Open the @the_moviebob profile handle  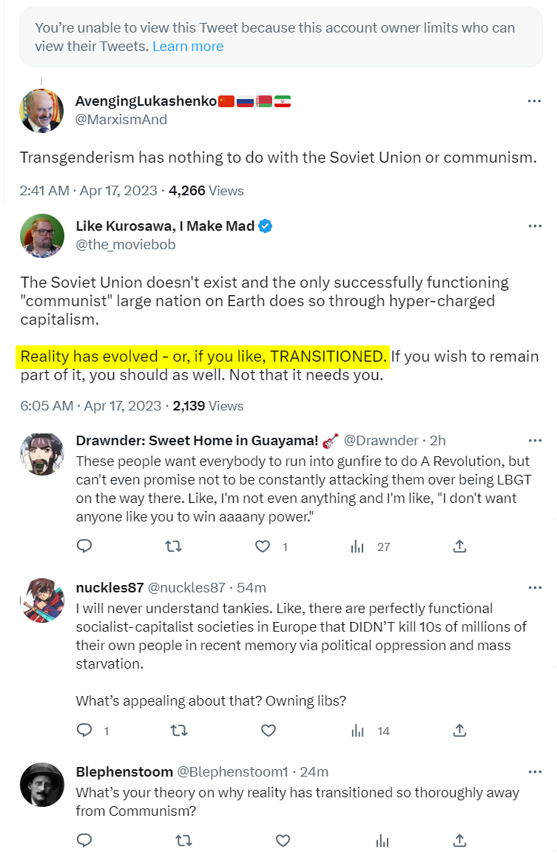[126, 245]
